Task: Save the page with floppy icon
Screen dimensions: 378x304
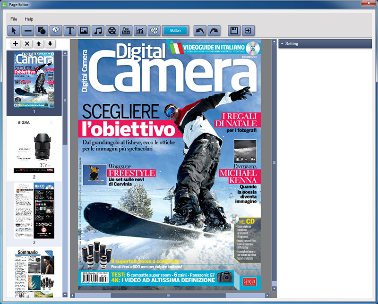Action: (x=234, y=31)
